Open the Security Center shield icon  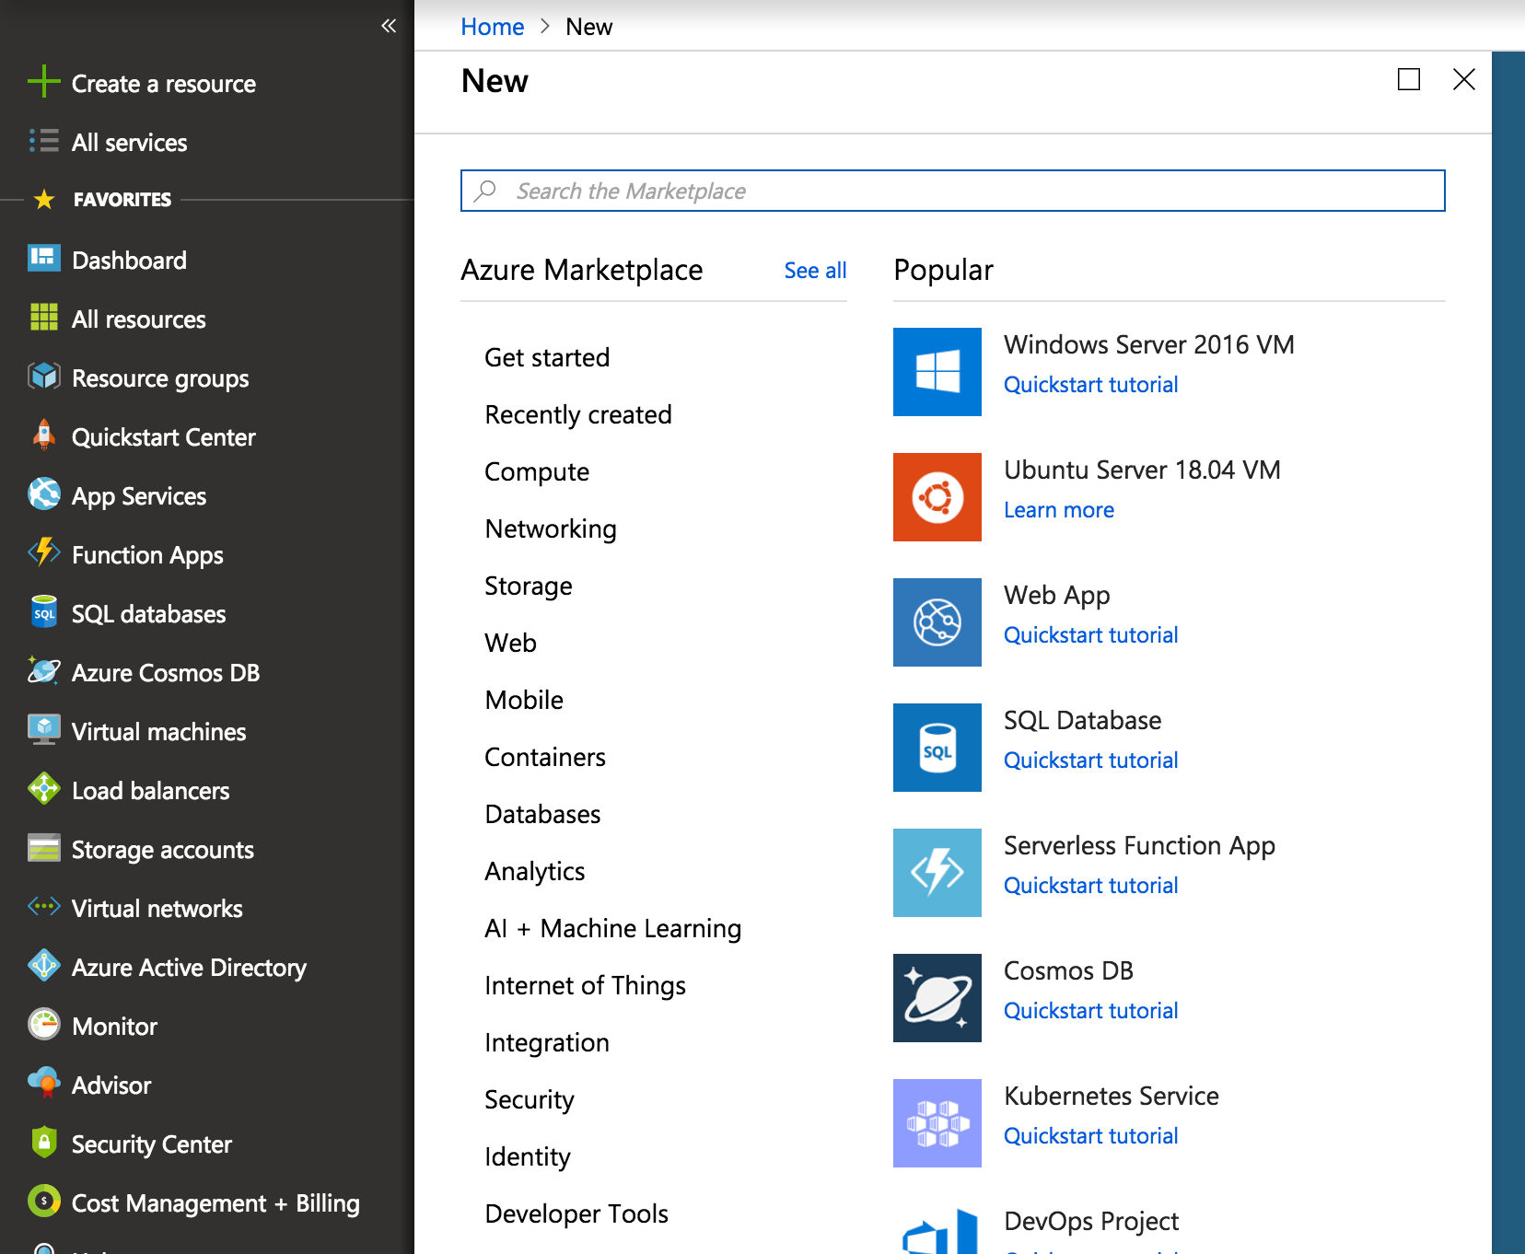click(x=43, y=1144)
